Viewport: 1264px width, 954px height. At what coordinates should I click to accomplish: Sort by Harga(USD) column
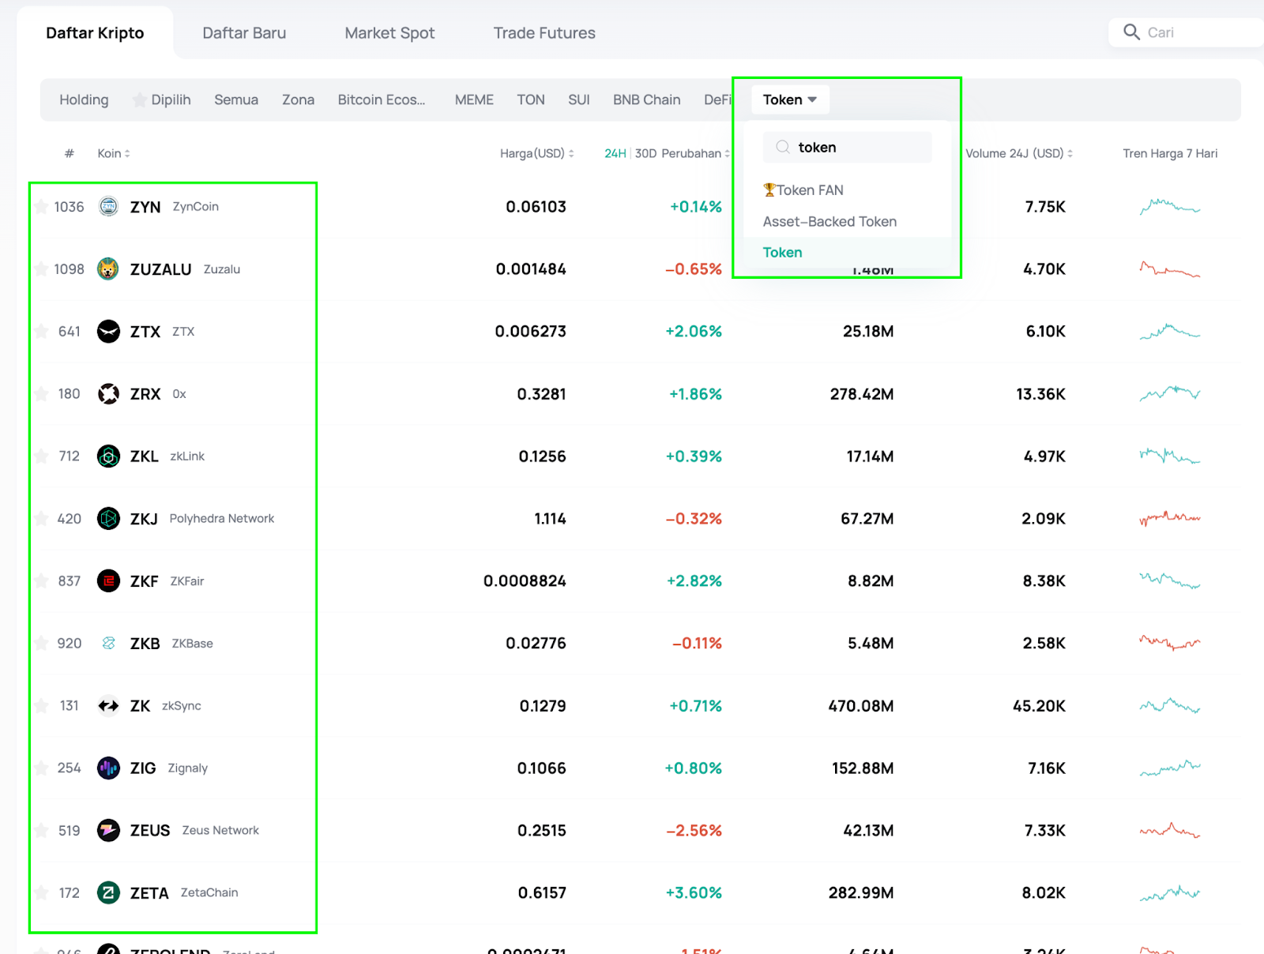(537, 153)
